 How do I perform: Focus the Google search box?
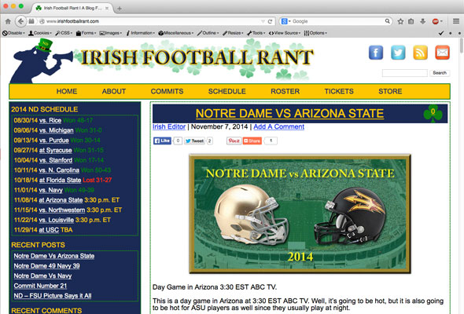coord(336,21)
